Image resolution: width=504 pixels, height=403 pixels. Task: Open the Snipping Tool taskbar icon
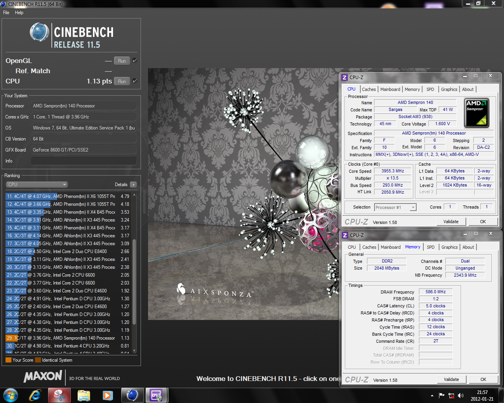click(59, 395)
